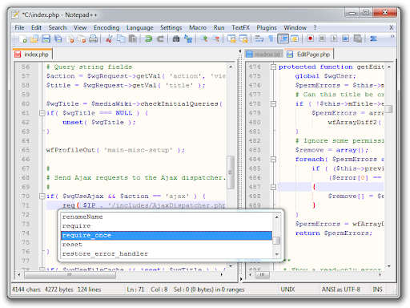Copy selection with the Copy toolbar icon
This screenshot has width=410, height=308.
click(121, 39)
